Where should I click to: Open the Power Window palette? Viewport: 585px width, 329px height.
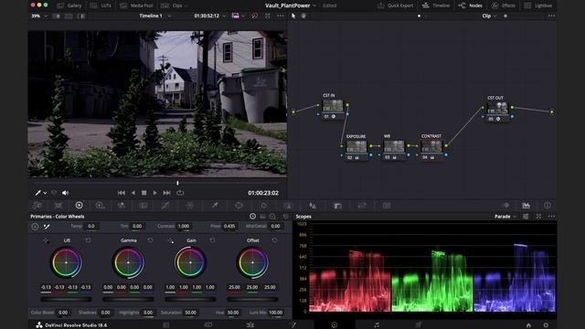coord(239,206)
